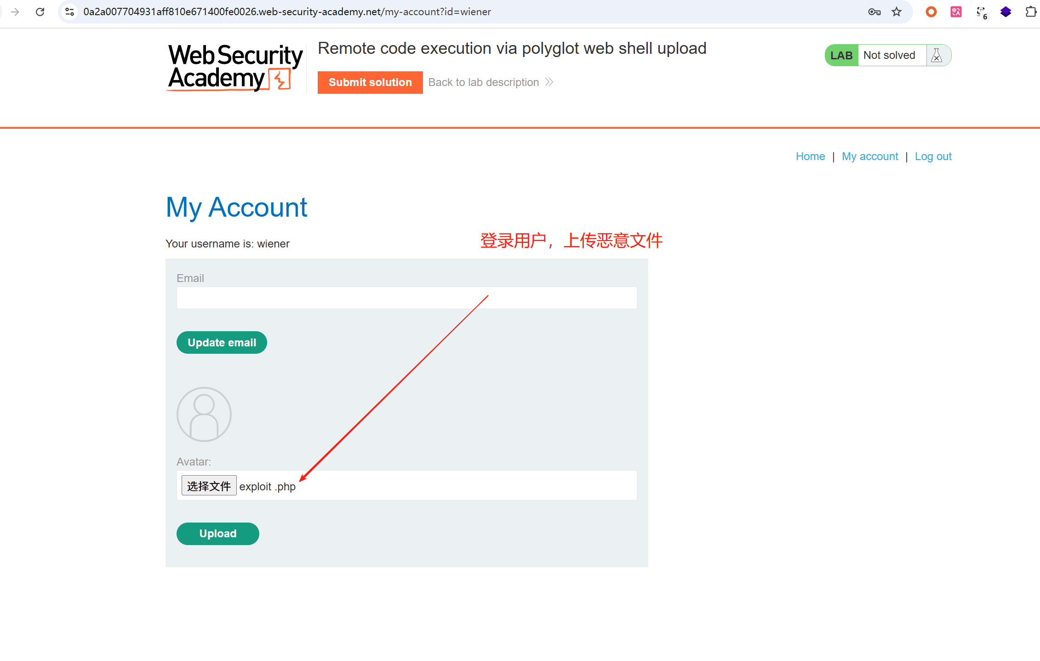
Task: Open the panda extension with badge 6
Action: tap(981, 12)
